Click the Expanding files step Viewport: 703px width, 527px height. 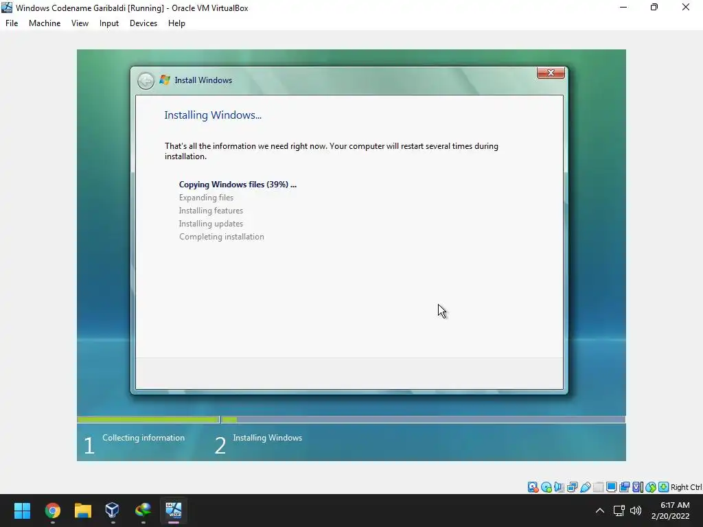[x=206, y=198]
